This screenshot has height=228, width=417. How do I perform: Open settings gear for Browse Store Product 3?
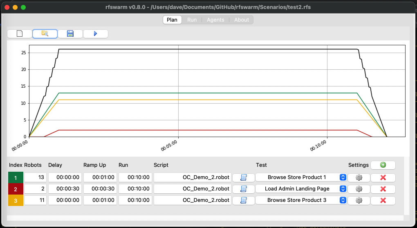coord(359,200)
